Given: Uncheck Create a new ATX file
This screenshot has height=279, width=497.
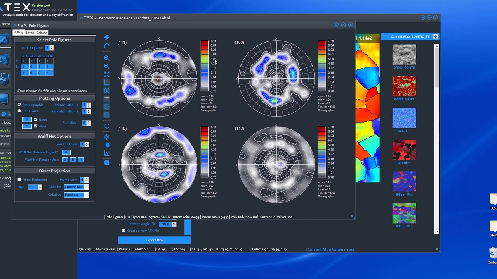Looking at the screenshot, I should (124, 231).
